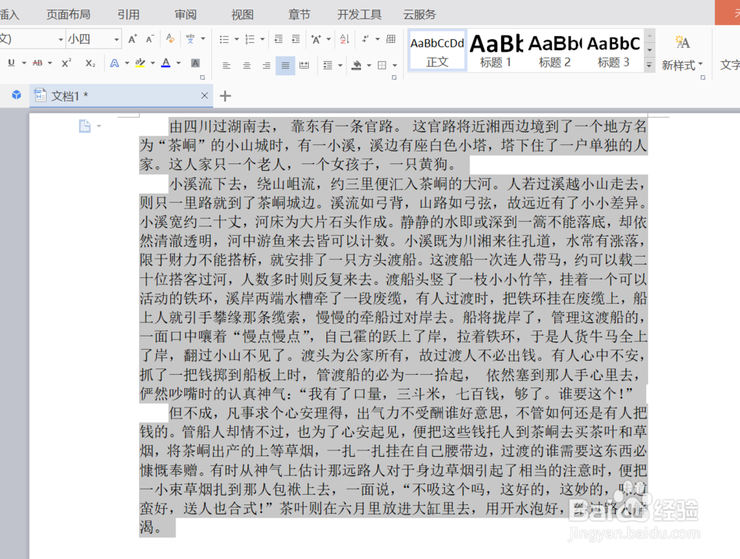Viewport: 740px width, 559px height.
Task: Open the 云服务 ribbon tab
Action: click(x=419, y=15)
